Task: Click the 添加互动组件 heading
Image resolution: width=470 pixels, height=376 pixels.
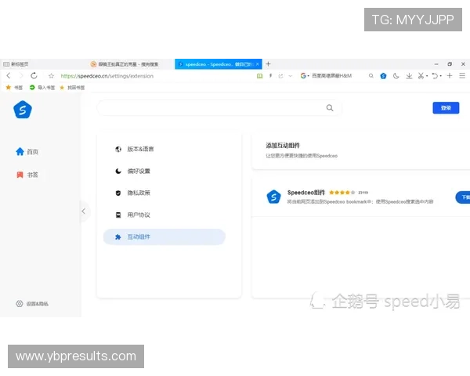Action: tap(283, 146)
